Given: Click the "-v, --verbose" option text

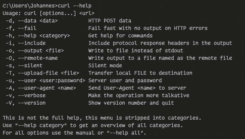Looking at the screenshot, I should pos(25,95).
